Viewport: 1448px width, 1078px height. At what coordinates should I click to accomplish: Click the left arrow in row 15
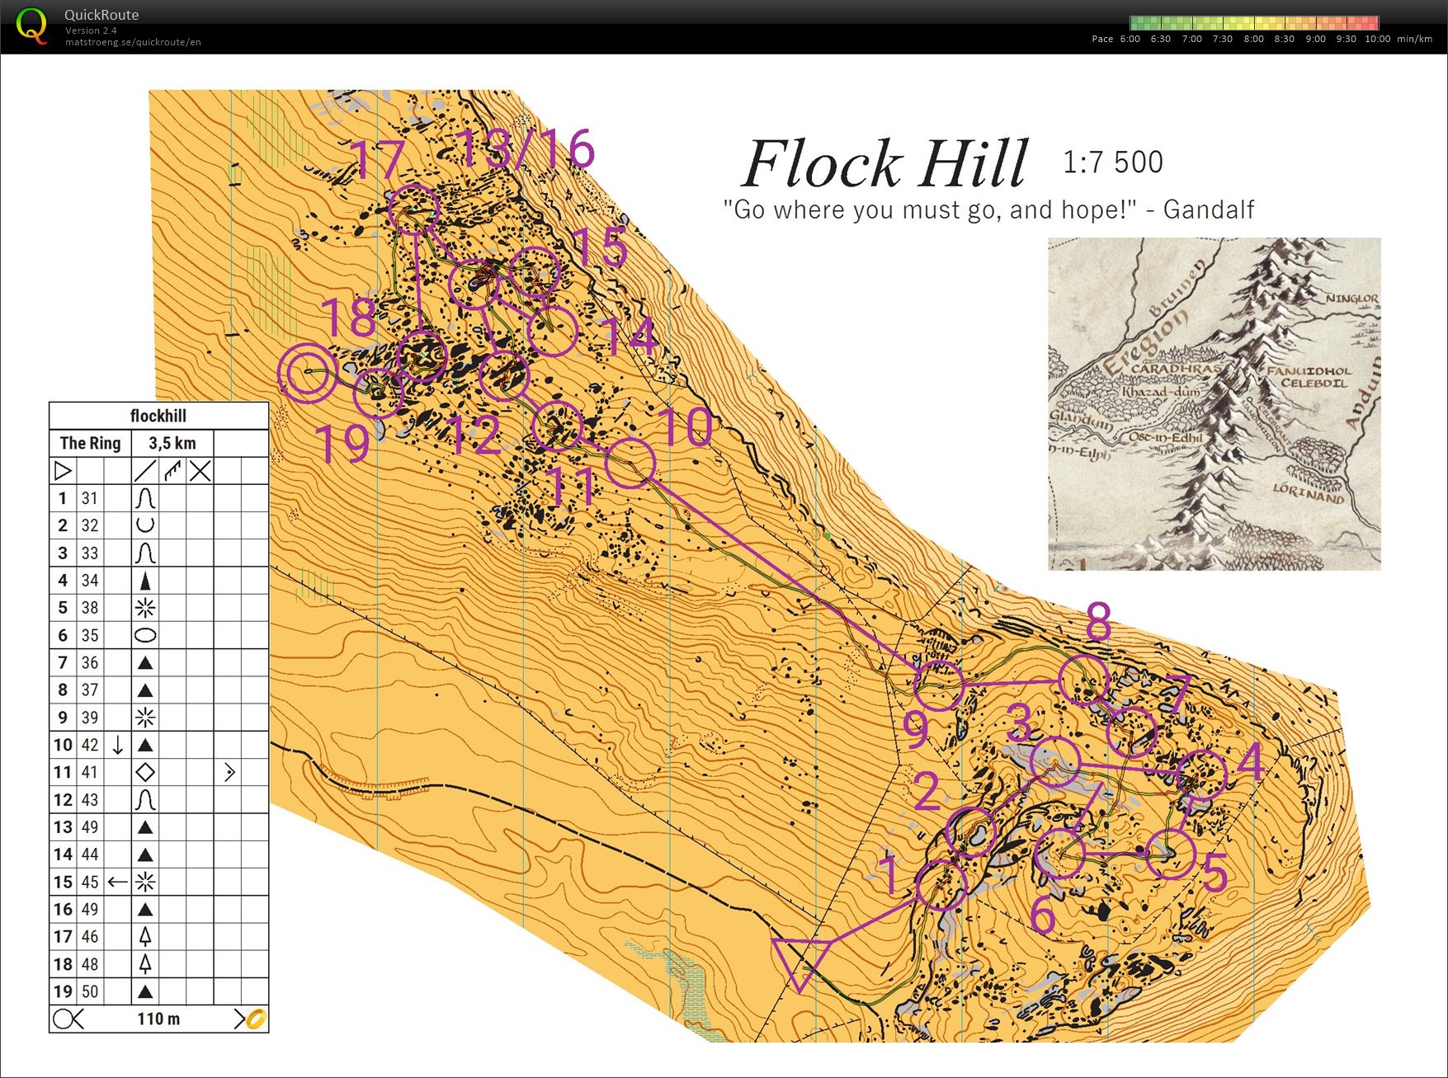tap(118, 882)
